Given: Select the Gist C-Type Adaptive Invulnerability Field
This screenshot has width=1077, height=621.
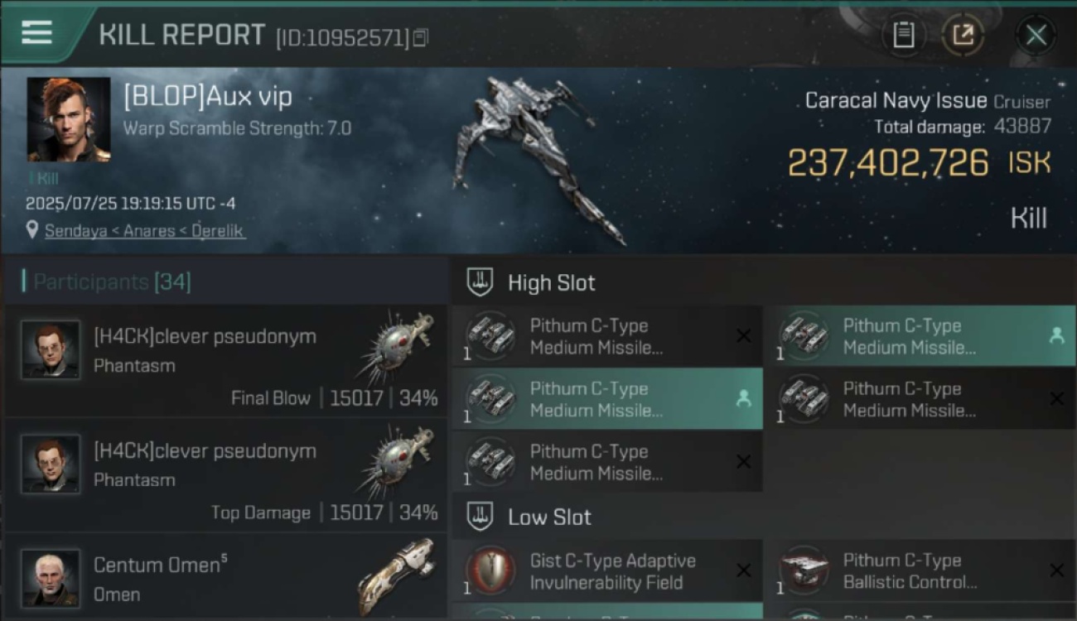Looking at the screenshot, I should click(607, 571).
